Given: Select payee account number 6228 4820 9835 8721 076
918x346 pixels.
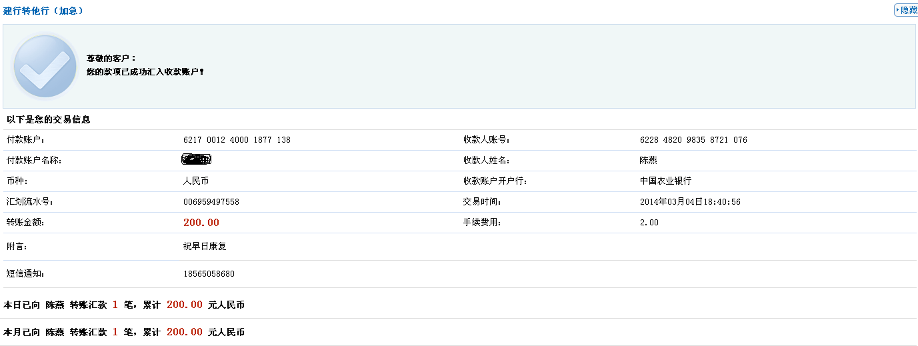Looking at the screenshot, I should pyautogui.click(x=693, y=140).
